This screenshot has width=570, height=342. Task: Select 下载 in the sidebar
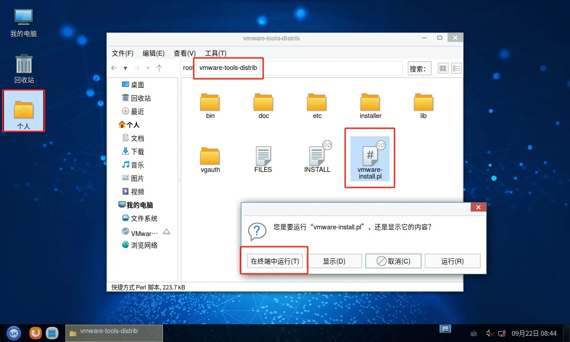click(137, 152)
